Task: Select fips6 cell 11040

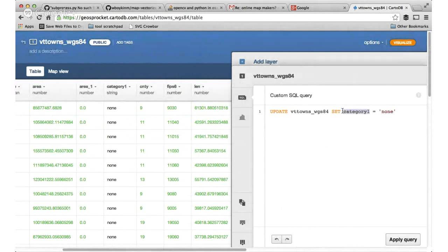Action: pos(173,122)
